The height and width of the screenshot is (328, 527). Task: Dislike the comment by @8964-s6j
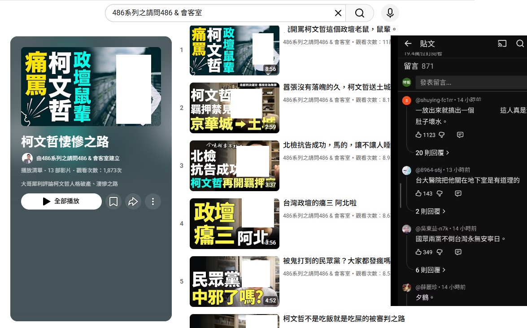pyautogui.click(x=440, y=193)
